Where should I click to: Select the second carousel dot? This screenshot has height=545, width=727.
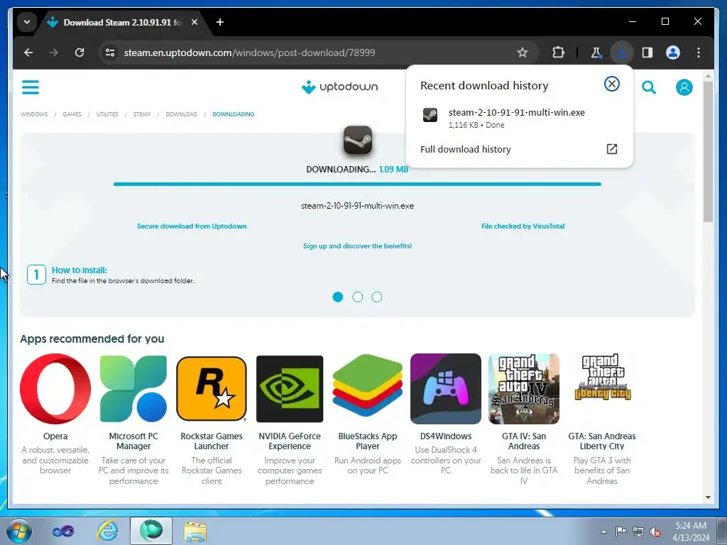click(x=358, y=297)
